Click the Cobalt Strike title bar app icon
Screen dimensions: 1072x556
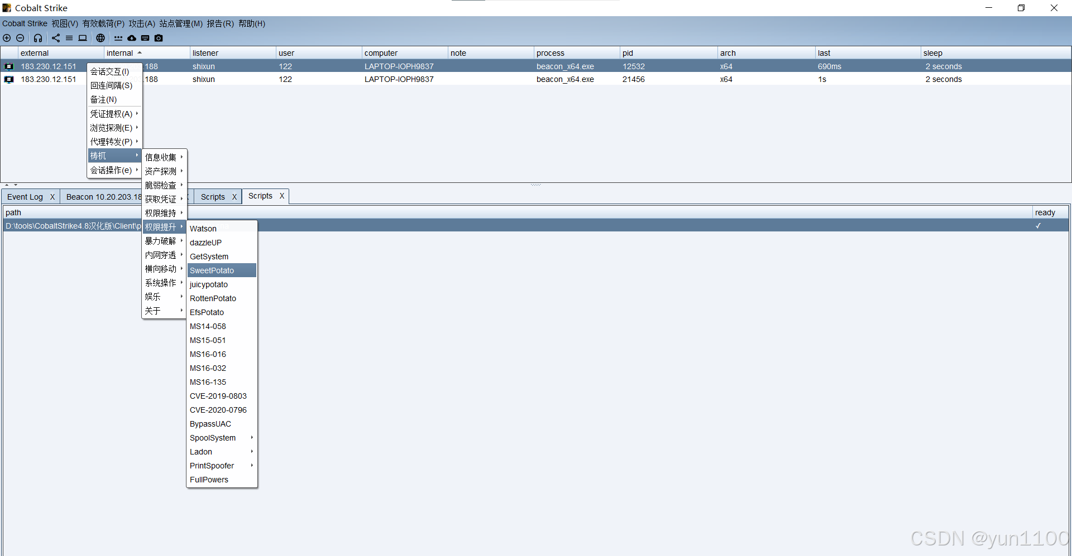tap(7, 8)
